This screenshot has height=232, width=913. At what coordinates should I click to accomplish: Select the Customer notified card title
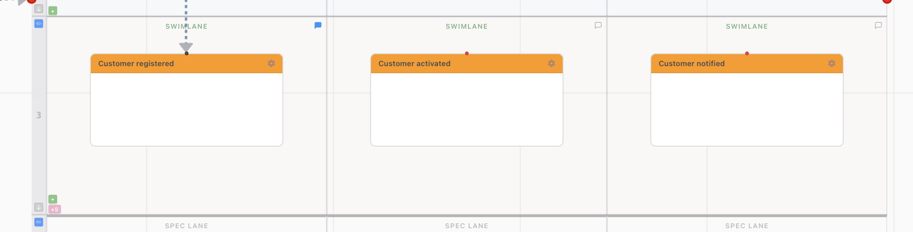[x=692, y=63]
